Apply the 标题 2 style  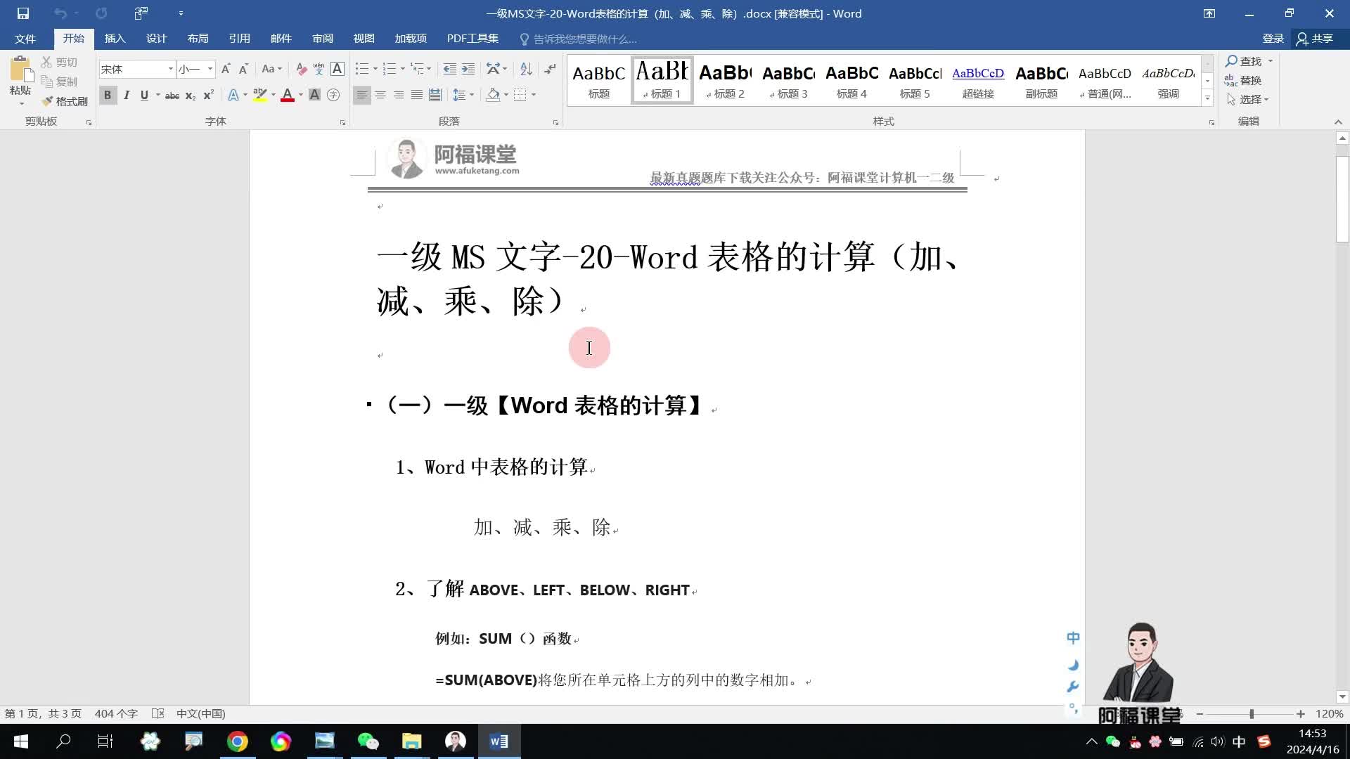coord(726,80)
